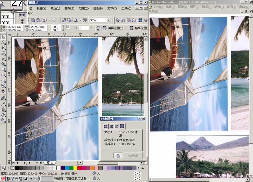The width and height of the screenshot is (253, 182).
Task: Select the Rectangle tool
Action: click(x=3, y=70)
